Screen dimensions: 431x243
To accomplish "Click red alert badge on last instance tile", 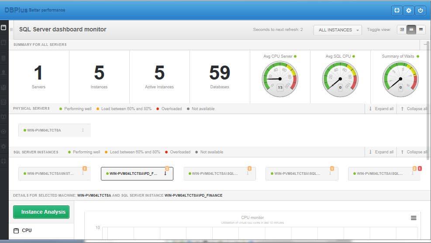I will [x=420, y=168].
